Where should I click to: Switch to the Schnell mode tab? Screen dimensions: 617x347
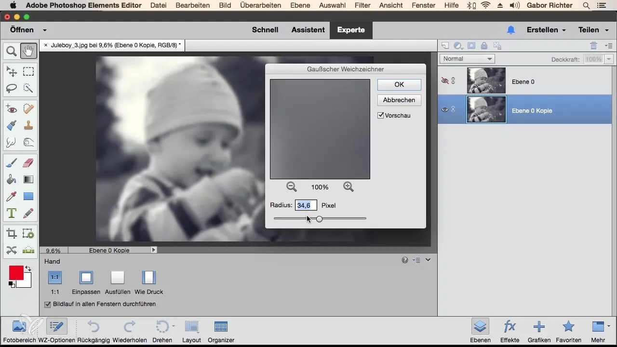pyautogui.click(x=265, y=30)
